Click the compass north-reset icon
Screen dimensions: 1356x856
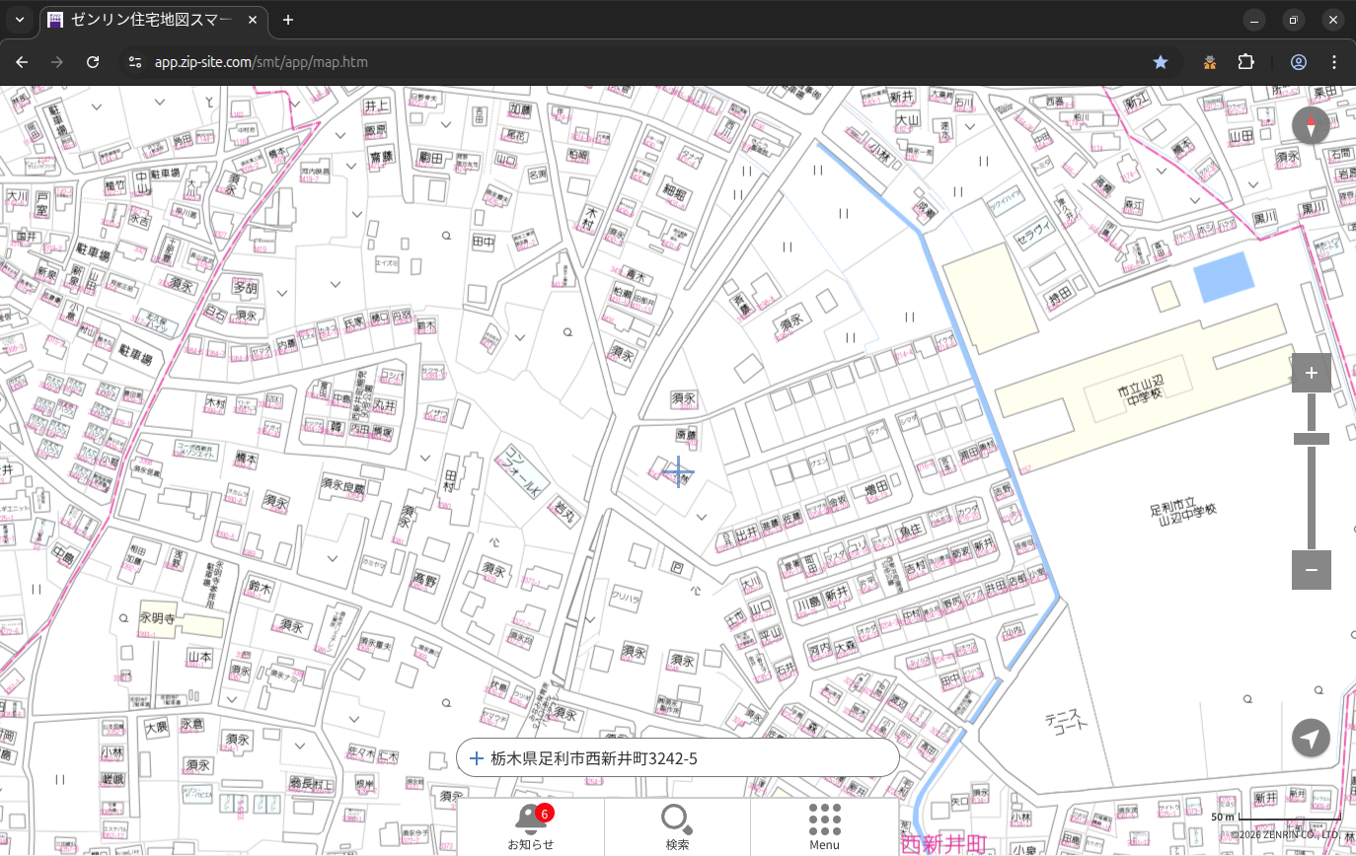click(1311, 125)
